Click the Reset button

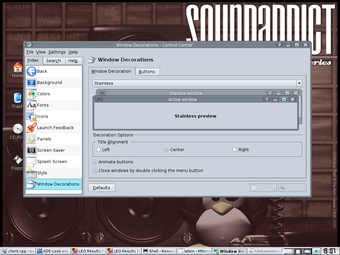[292, 188]
